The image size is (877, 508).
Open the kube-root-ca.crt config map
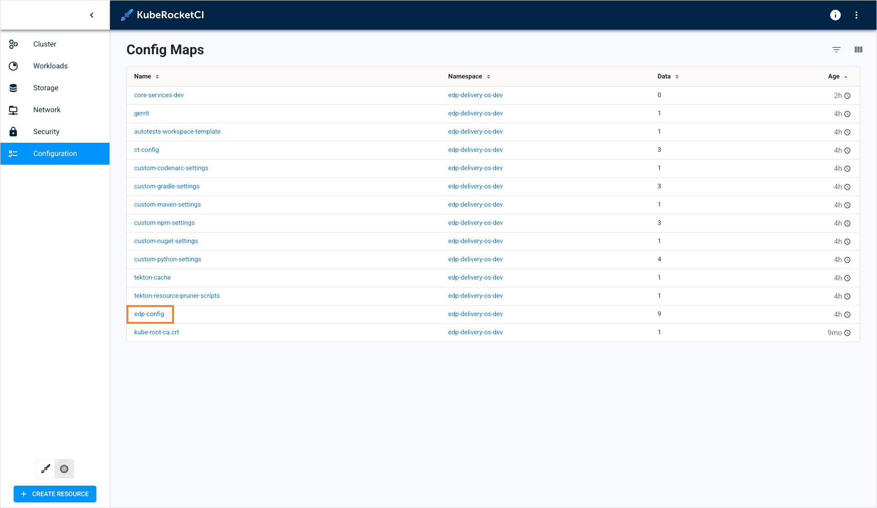(x=156, y=332)
